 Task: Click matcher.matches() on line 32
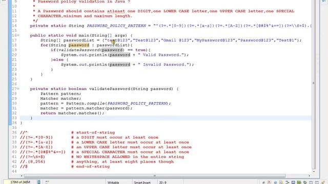tap(80, 113)
